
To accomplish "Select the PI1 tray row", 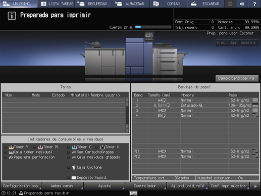I will coord(195,151).
